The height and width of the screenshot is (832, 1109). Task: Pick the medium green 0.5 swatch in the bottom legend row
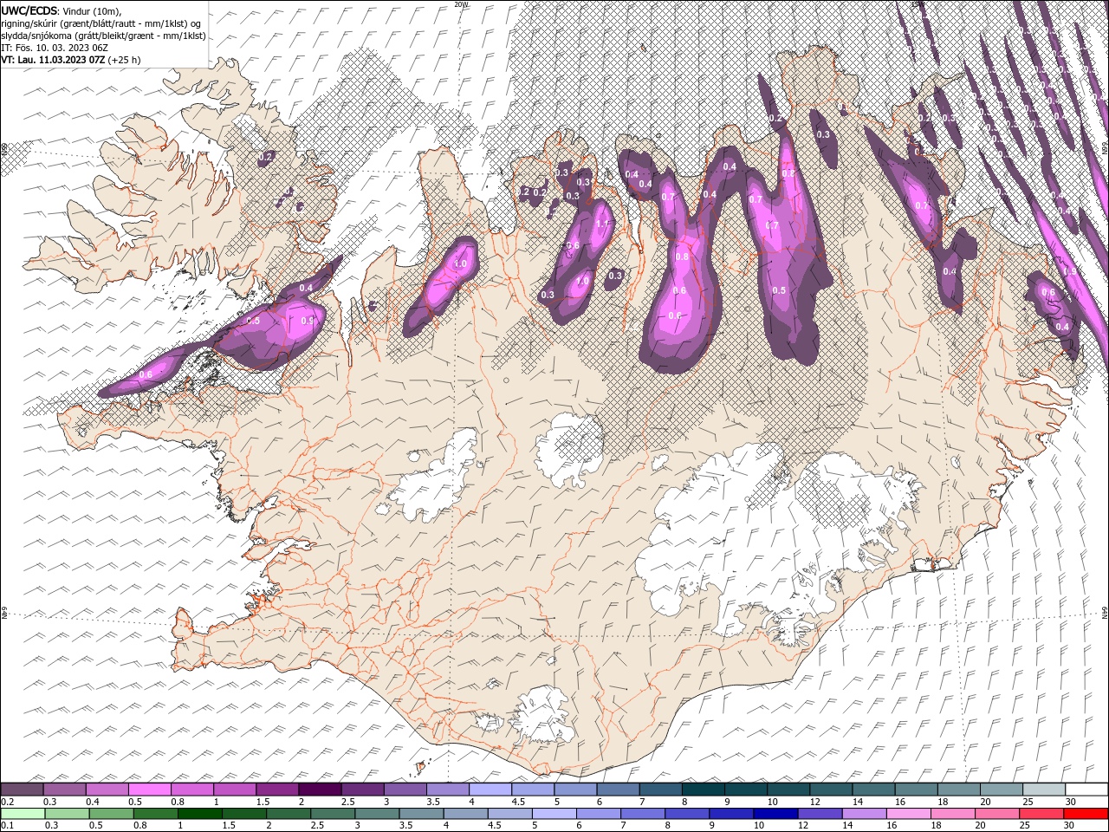tap(111, 814)
